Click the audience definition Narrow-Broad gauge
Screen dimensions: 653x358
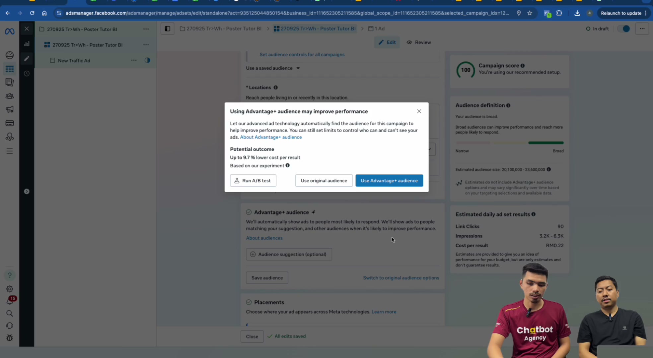[x=509, y=143]
